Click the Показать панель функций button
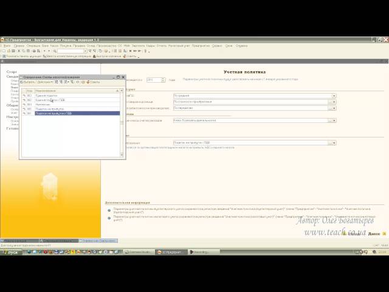 (22, 57)
